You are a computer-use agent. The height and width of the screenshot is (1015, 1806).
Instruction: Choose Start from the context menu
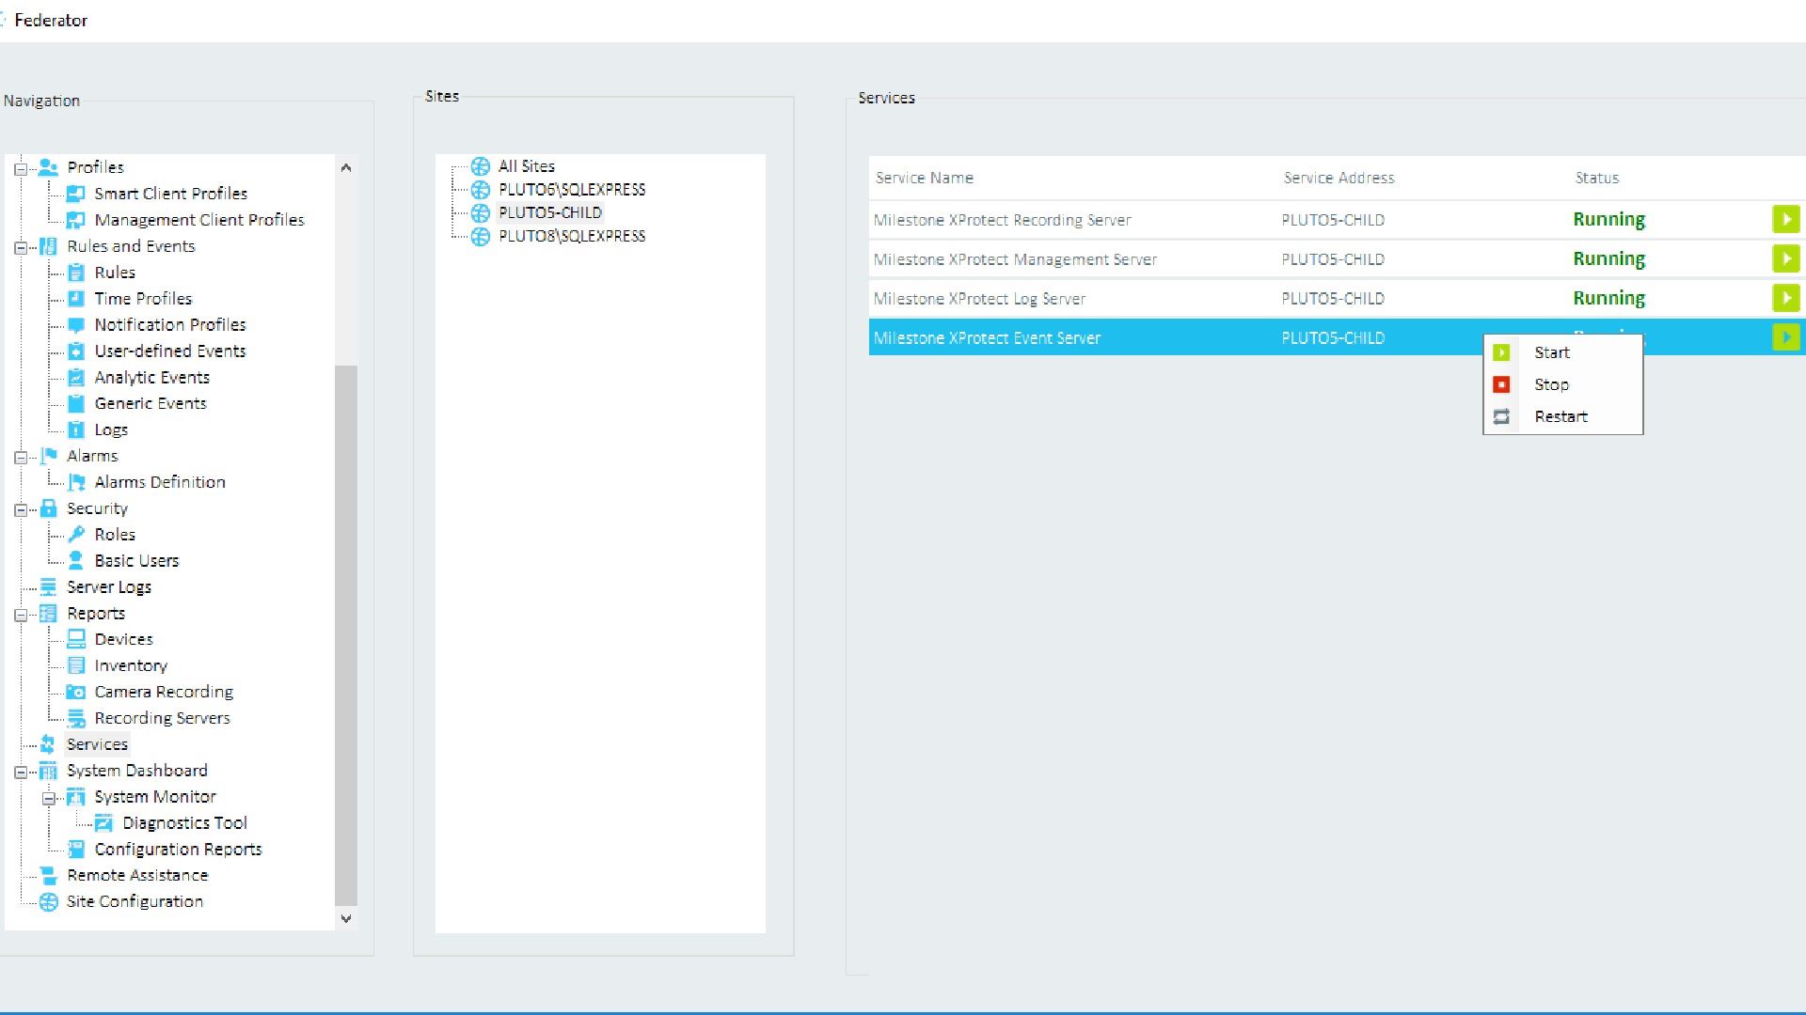click(x=1563, y=352)
